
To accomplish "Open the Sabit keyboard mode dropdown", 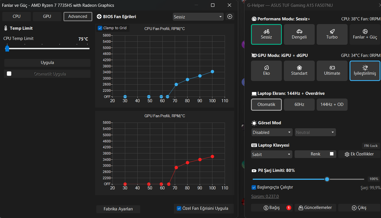I will point(272,154).
